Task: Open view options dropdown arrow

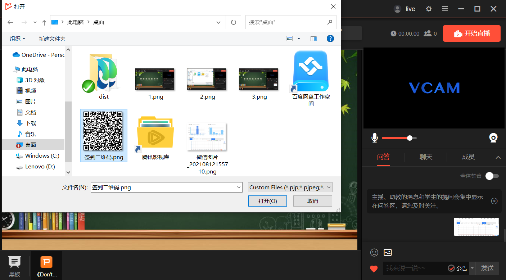Action: tap(299, 39)
